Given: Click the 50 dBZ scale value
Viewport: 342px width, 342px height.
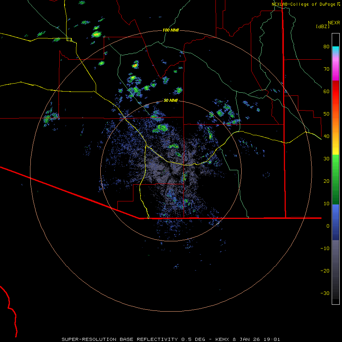Looking at the screenshot, I should coord(326,114).
